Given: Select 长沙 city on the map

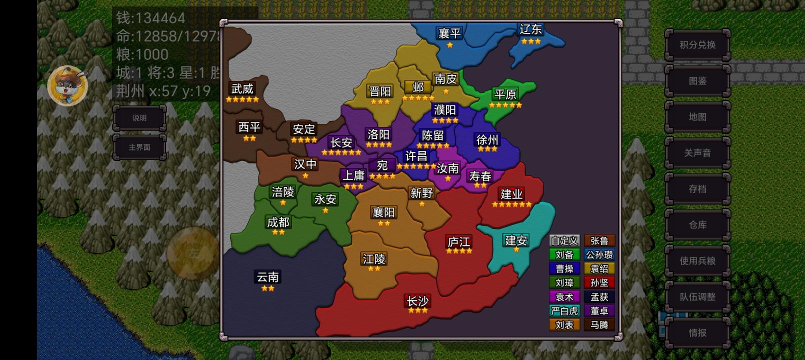Looking at the screenshot, I should (417, 301).
